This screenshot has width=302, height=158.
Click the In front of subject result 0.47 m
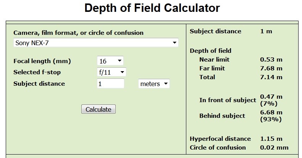[x=271, y=97]
